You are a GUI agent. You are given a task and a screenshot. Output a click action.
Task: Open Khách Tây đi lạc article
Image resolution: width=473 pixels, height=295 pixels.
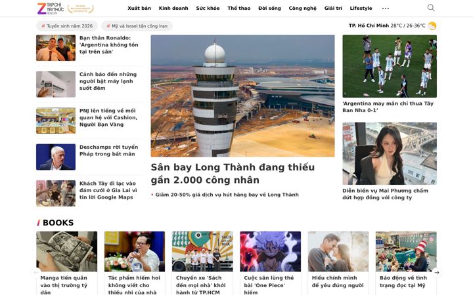(x=108, y=190)
